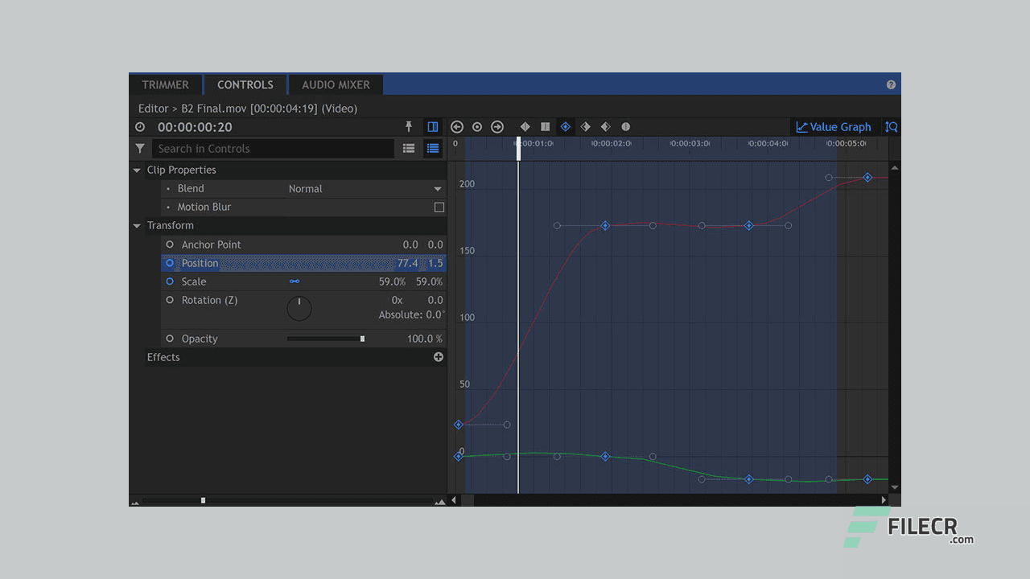Jump to the next keyframe
This screenshot has width=1030, height=579.
[x=497, y=126]
